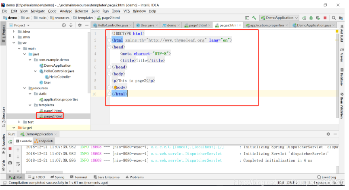The width and height of the screenshot is (349, 190).
Task: Open the Java Enterprise tool window
Action: [107, 177]
